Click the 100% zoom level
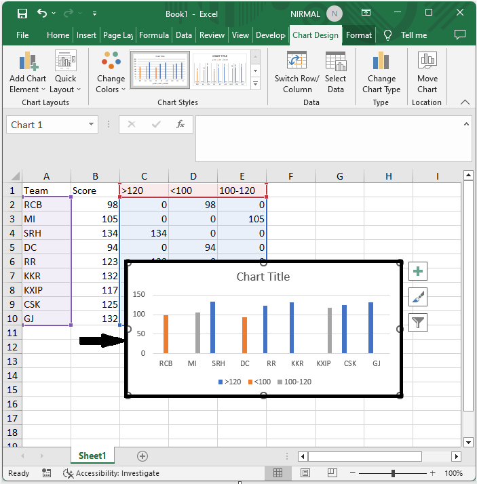 pos(453,473)
